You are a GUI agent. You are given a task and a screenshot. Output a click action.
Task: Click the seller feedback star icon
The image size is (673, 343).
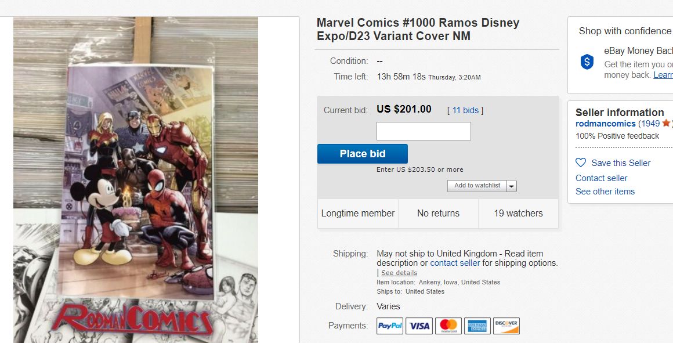666,123
